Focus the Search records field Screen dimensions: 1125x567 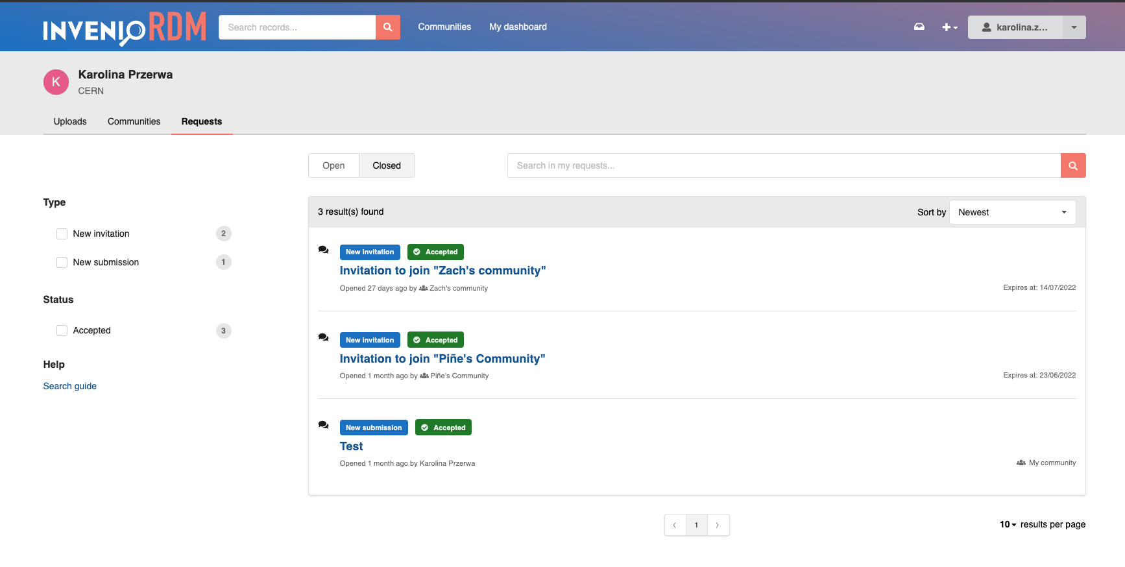297,27
